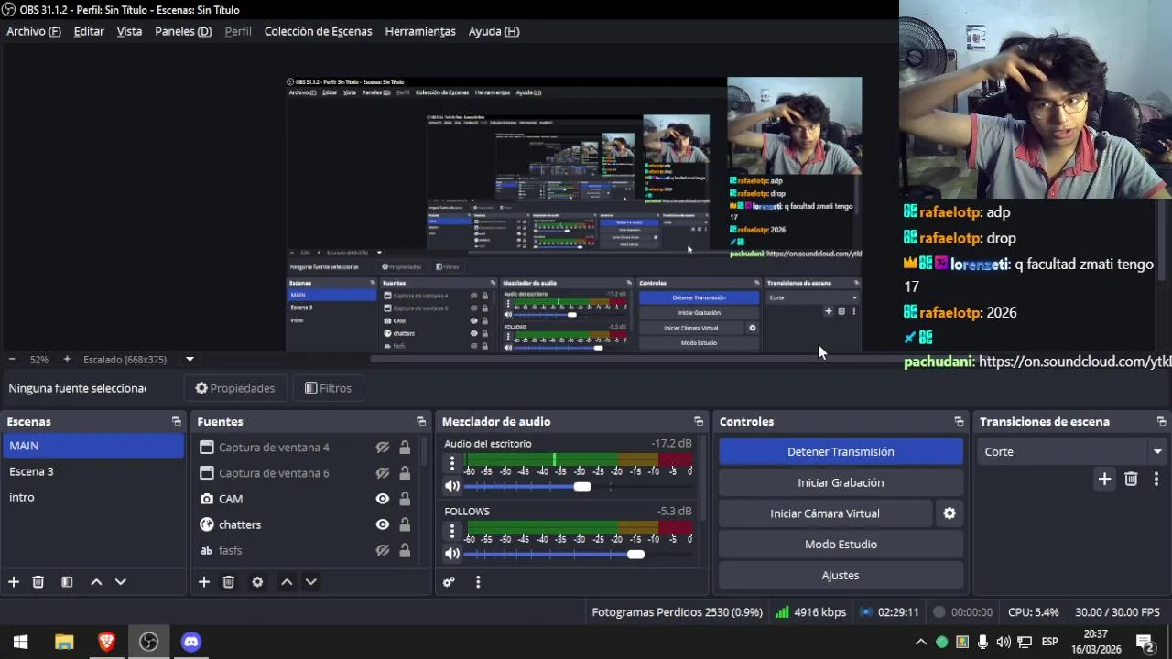Click the Propiedades button
The width and height of the screenshot is (1172, 659).
pyautogui.click(x=235, y=388)
